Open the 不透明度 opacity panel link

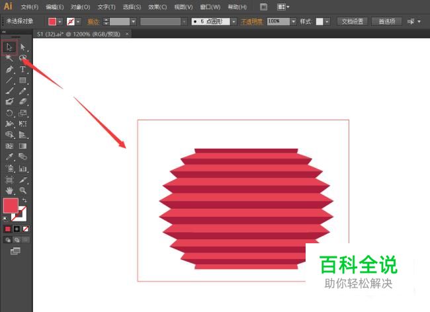[x=252, y=22]
